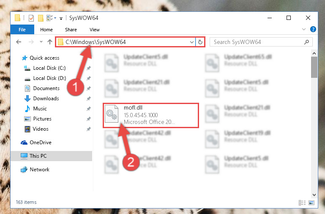Open the recent locations dropdown arrow
This screenshot has width=325, height=214.
tap(41, 42)
